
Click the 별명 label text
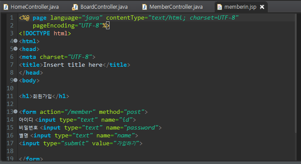click(x=24, y=136)
